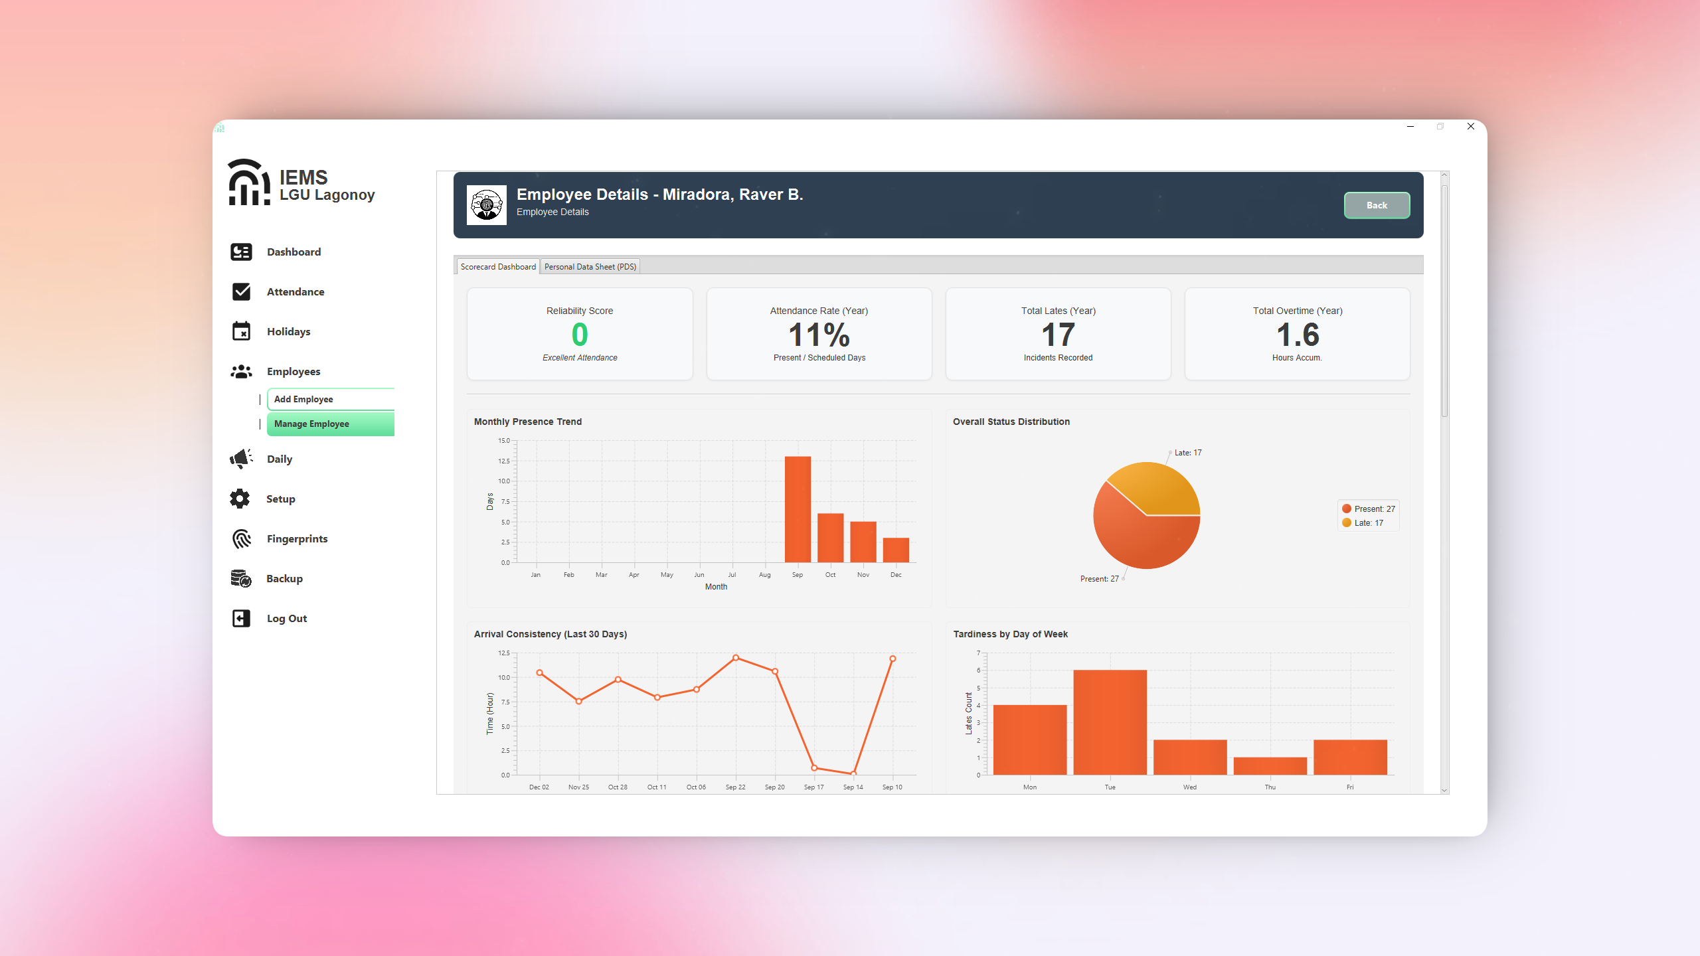Image resolution: width=1700 pixels, height=956 pixels.
Task: Click the small app icon in title bar
Action: (x=220, y=127)
